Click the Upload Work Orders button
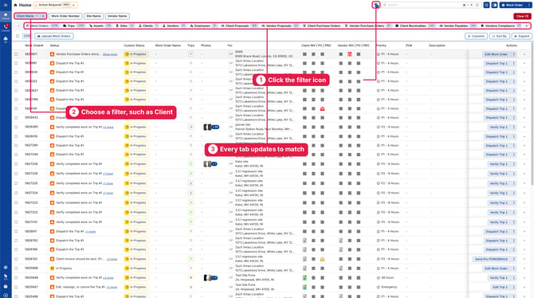 (54, 36)
